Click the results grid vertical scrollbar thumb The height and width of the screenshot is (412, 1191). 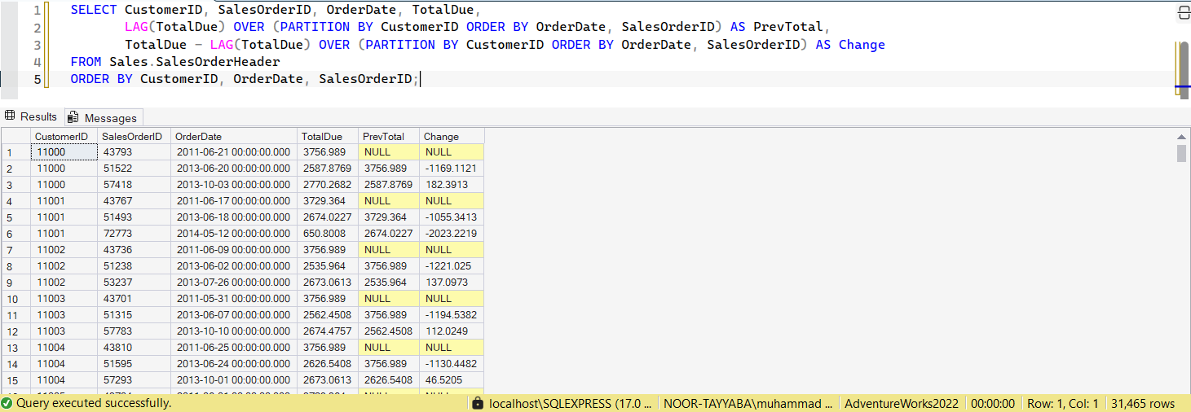point(1181,154)
